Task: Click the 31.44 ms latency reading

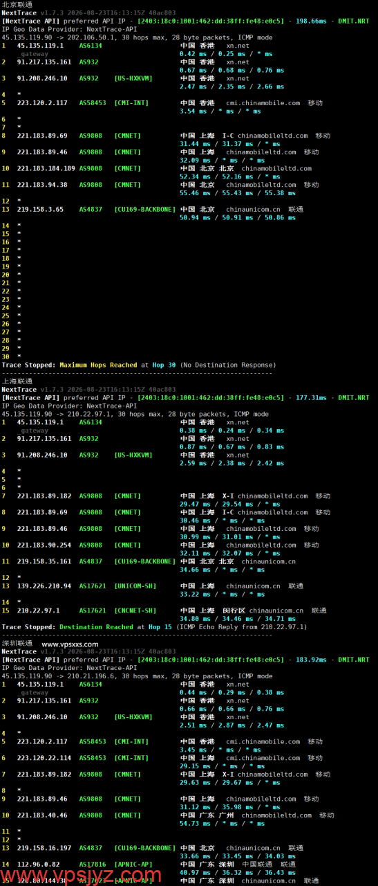Action: pyautogui.click(x=193, y=144)
